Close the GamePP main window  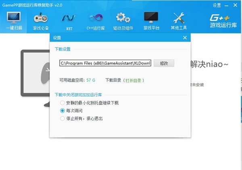(x=235, y=5)
